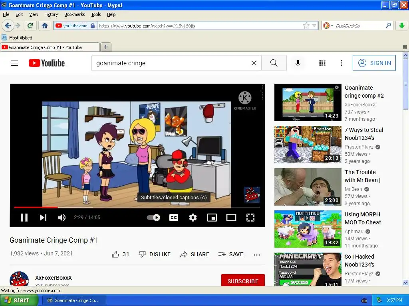The height and width of the screenshot is (306, 409).
Task: Open the Tools menu
Action: 96,14
